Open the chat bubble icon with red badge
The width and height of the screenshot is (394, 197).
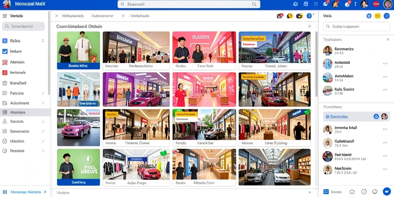tap(326, 4)
